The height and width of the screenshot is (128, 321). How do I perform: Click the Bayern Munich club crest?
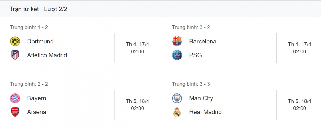pyautogui.click(x=15, y=98)
